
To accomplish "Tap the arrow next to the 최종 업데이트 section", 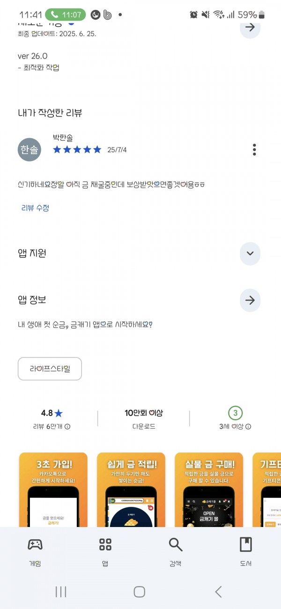I will (250, 27).
